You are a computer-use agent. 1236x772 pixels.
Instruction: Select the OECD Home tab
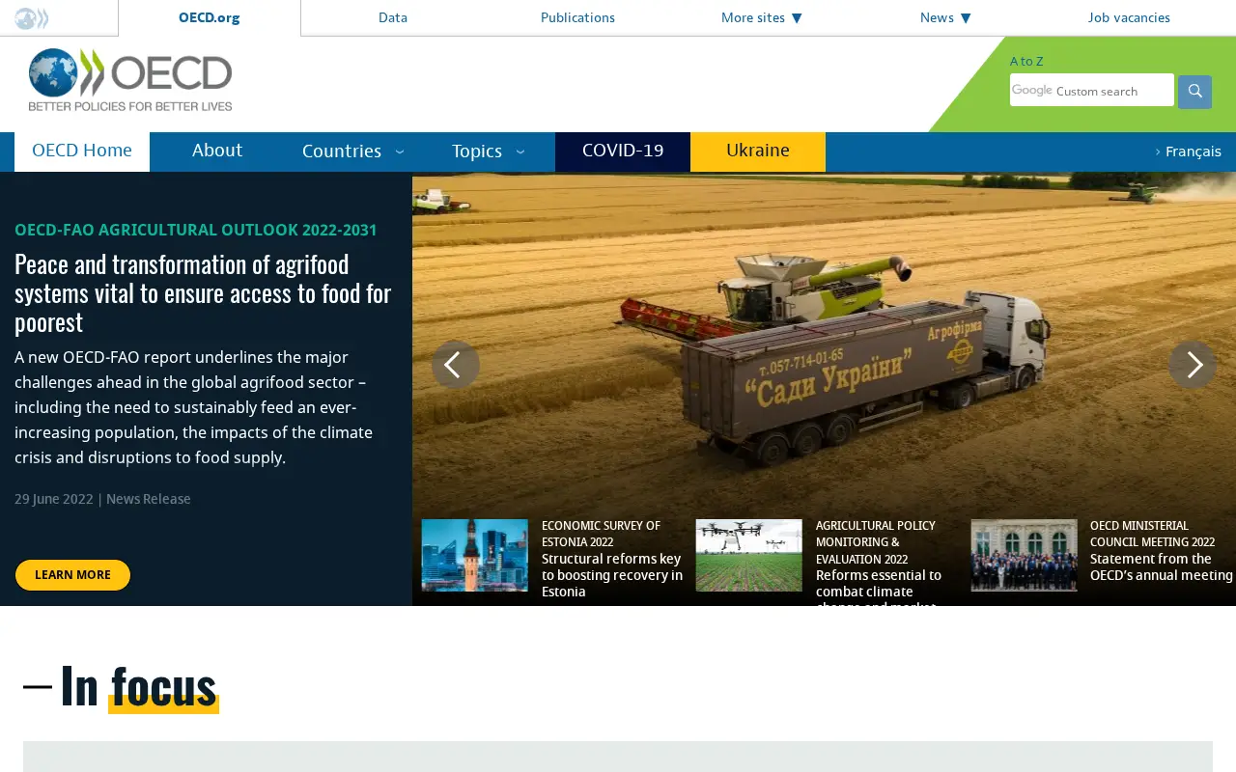coord(82,152)
